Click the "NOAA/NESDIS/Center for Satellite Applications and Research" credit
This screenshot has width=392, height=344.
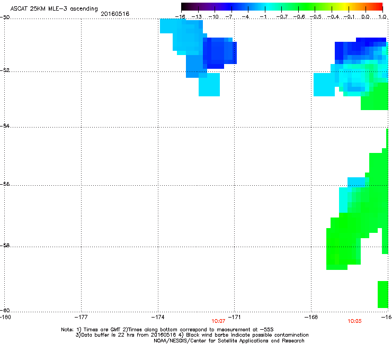tap(229, 341)
